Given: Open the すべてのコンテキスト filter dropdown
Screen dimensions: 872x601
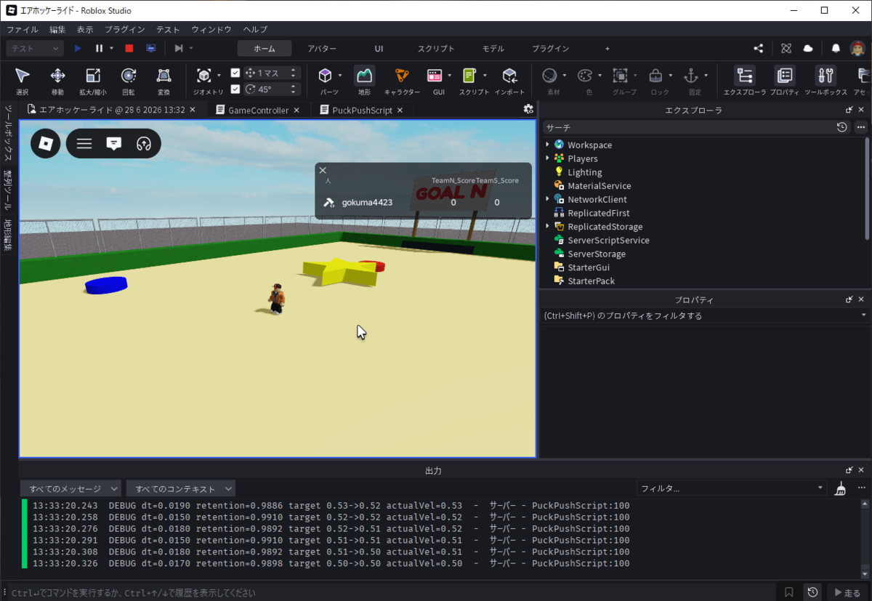Looking at the screenshot, I should [x=180, y=489].
